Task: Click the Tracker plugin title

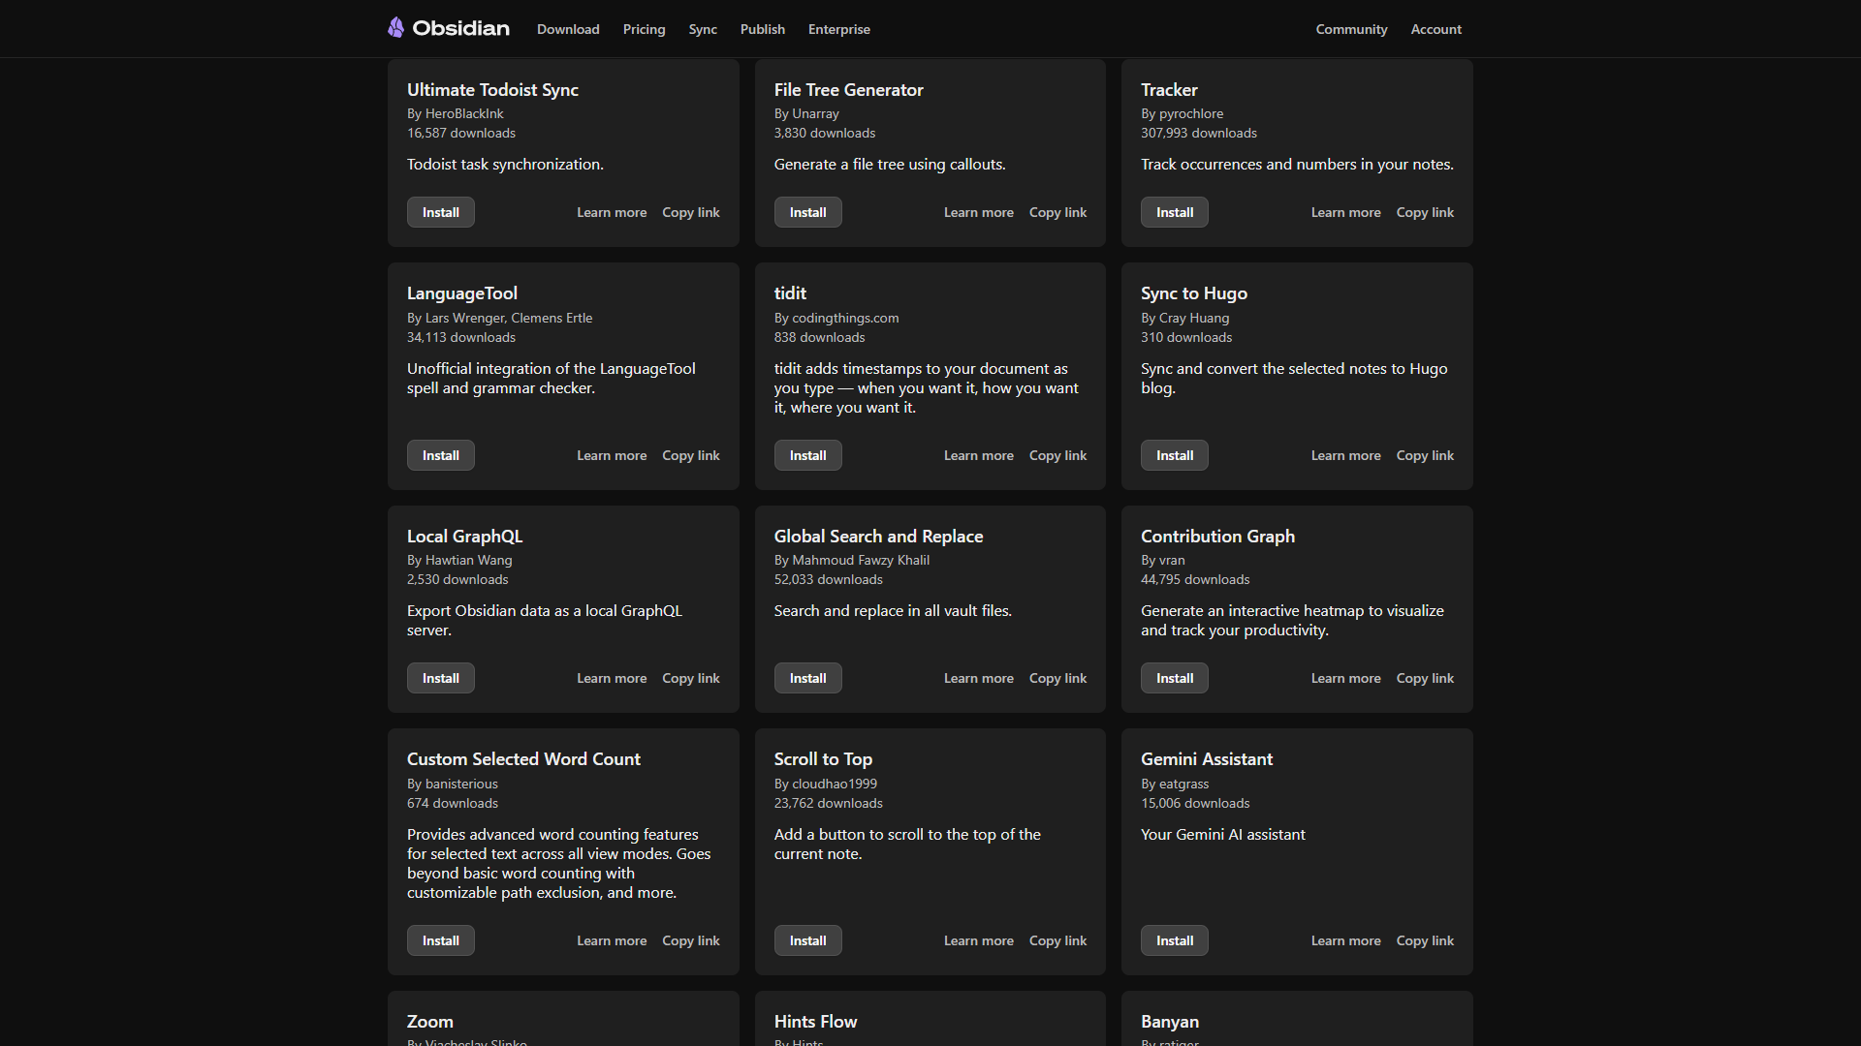Action: pos(1169,90)
